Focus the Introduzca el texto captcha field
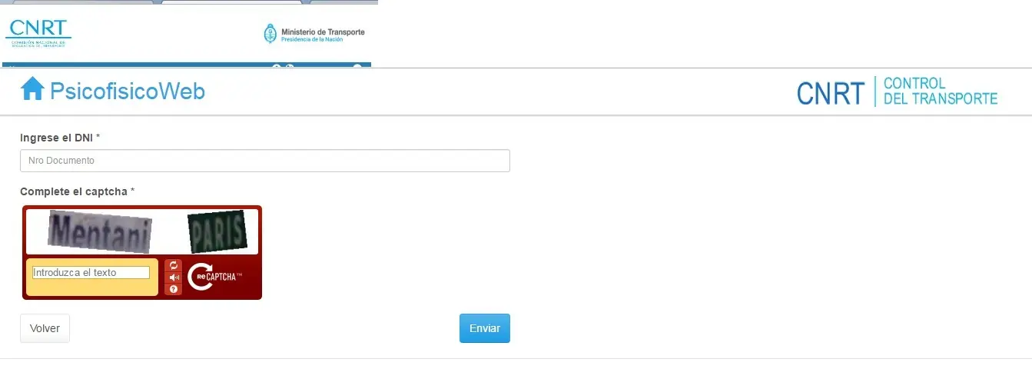 pos(91,273)
